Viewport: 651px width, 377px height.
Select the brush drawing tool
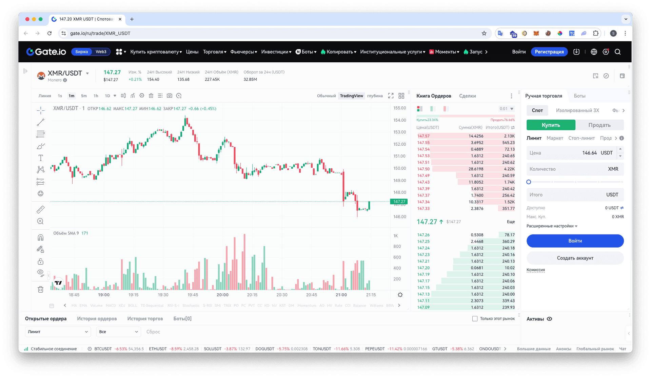point(40,146)
